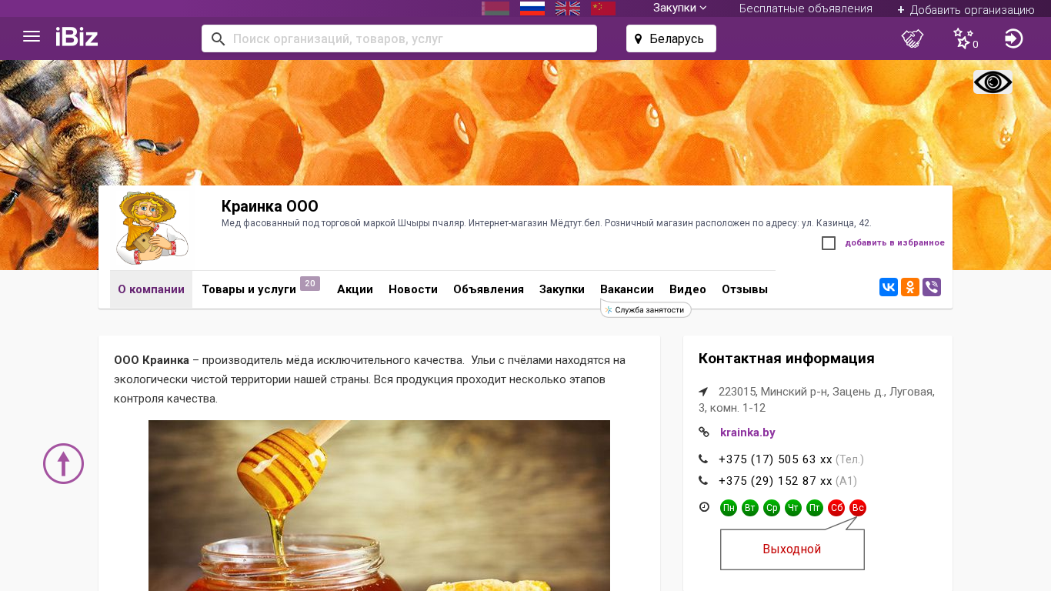
Task: Click the 'Контактная информация' heading
Action: pyautogui.click(x=786, y=359)
